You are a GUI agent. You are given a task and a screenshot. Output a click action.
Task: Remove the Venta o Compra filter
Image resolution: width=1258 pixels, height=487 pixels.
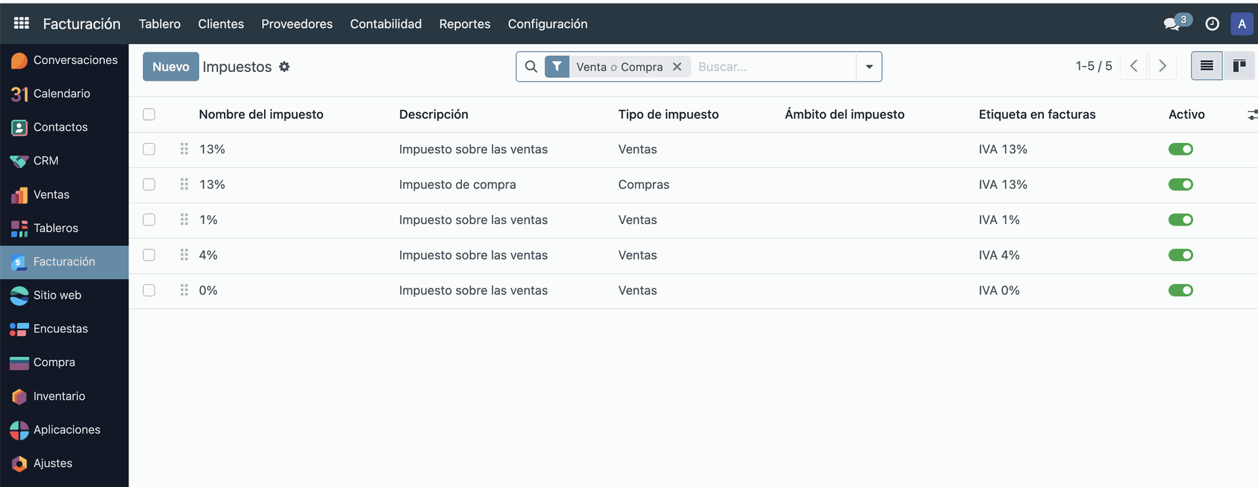[x=677, y=67]
